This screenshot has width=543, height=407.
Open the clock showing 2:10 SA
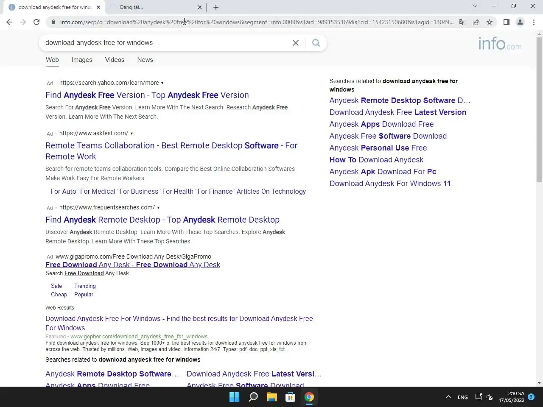512,397
